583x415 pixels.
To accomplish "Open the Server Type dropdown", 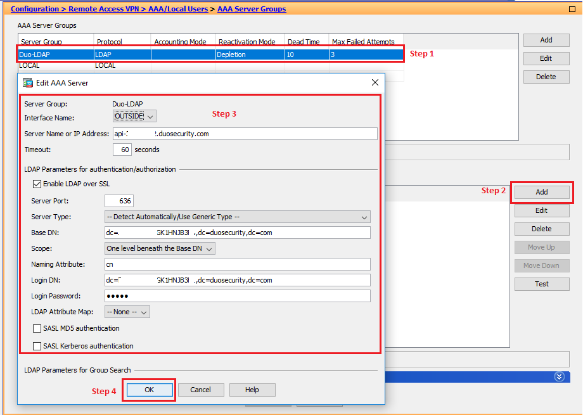I will (238, 217).
